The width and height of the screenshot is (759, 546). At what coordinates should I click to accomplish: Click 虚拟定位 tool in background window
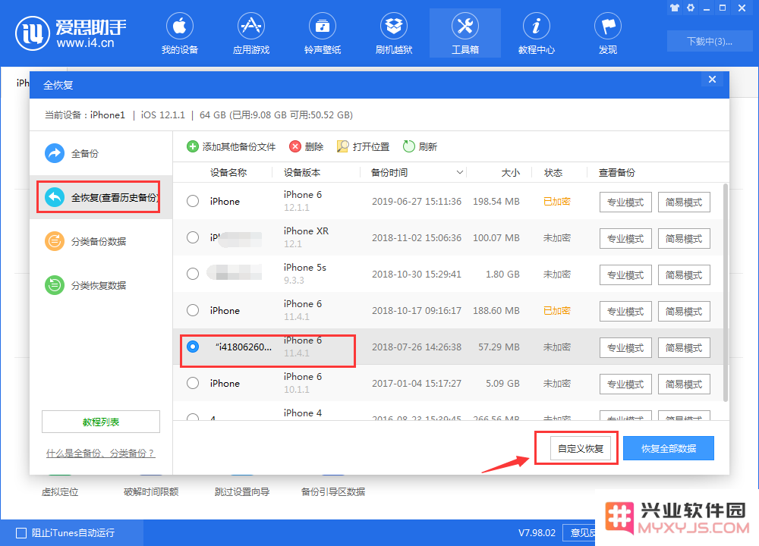(60, 492)
